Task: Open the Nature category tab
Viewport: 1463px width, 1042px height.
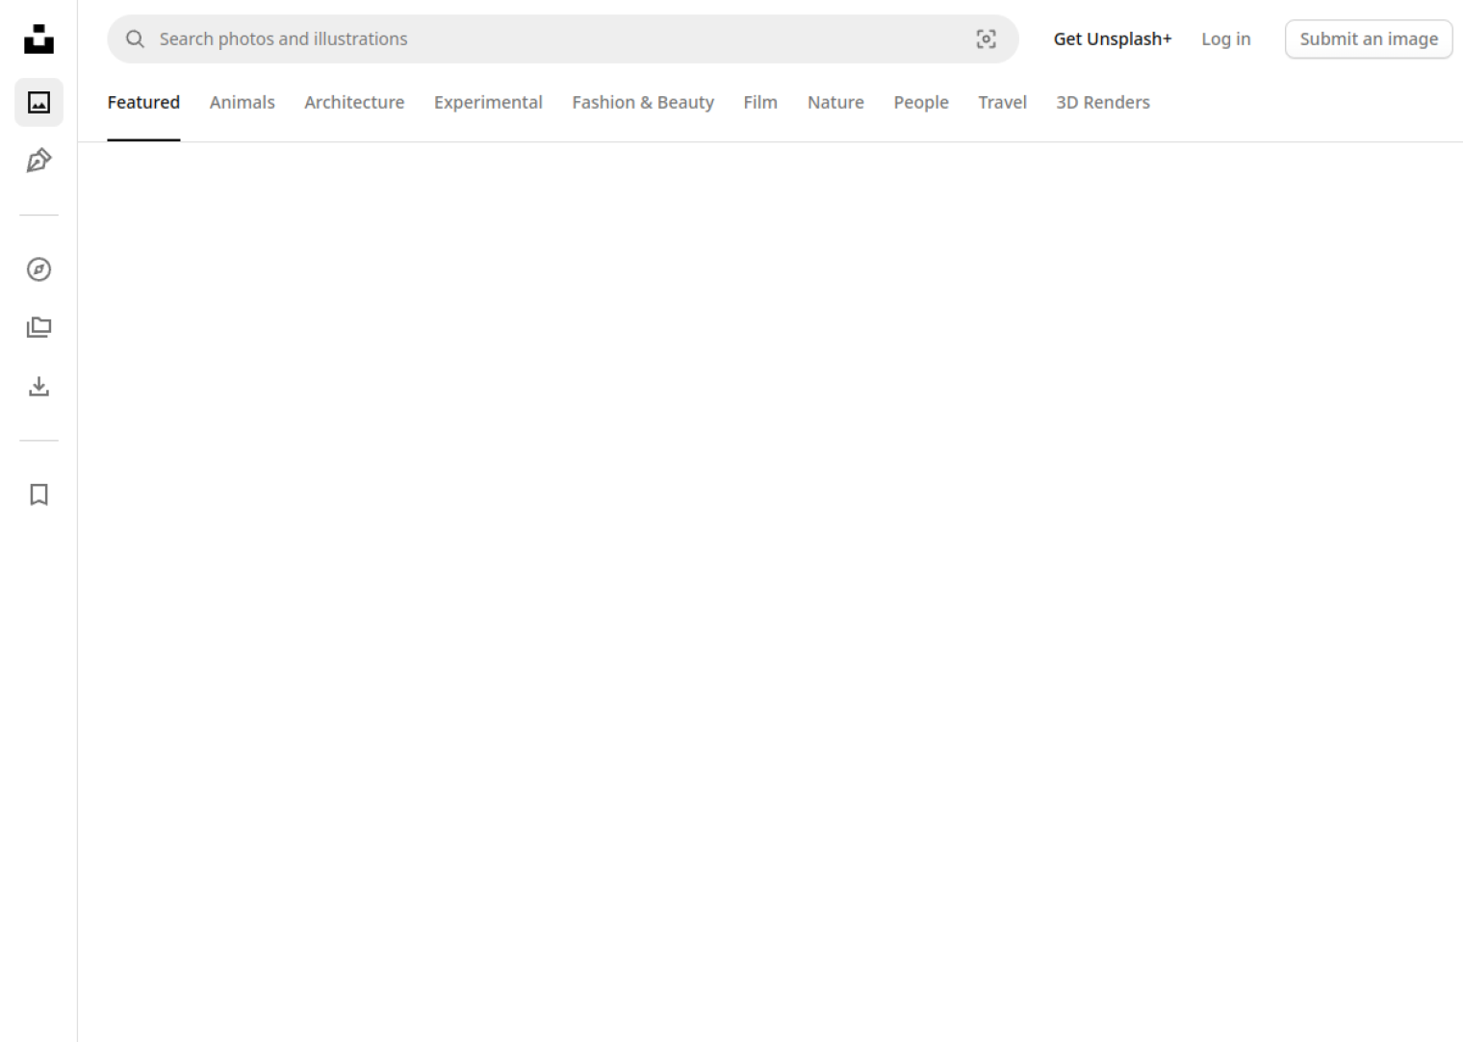Action: (x=835, y=102)
